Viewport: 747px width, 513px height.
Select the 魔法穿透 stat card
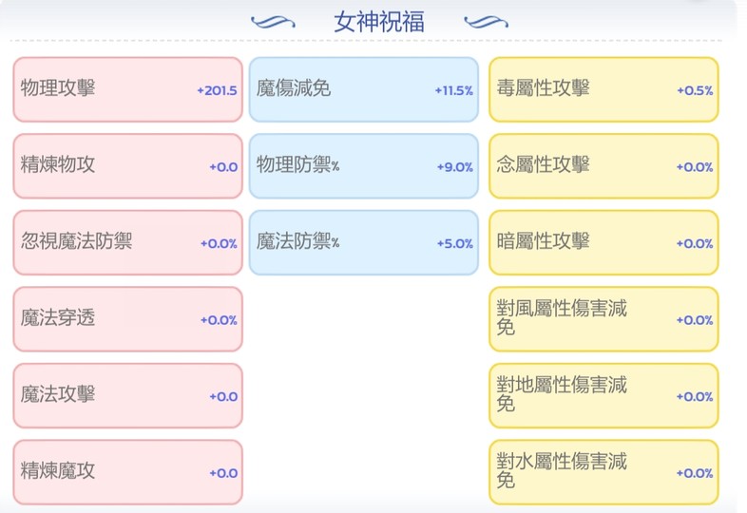point(127,319)
